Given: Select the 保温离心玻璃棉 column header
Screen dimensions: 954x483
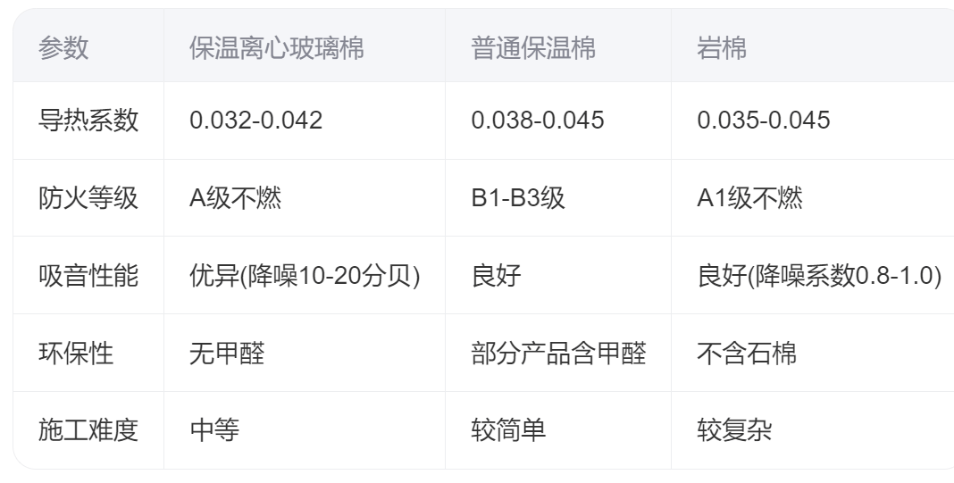Looking at the screenshot, I should 277,48.
